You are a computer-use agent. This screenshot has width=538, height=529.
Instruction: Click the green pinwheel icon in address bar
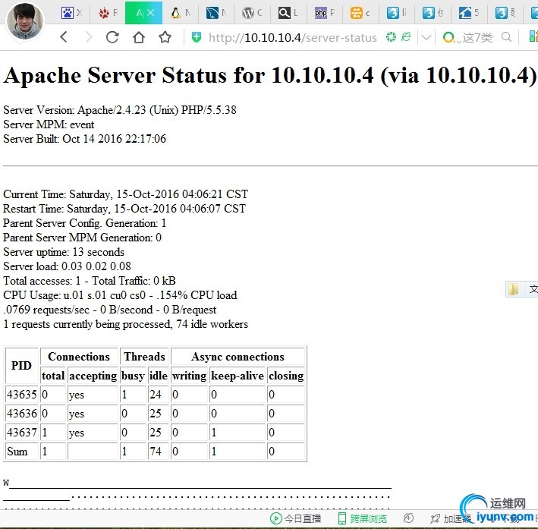pyautogui.click(x=391, y=36)
